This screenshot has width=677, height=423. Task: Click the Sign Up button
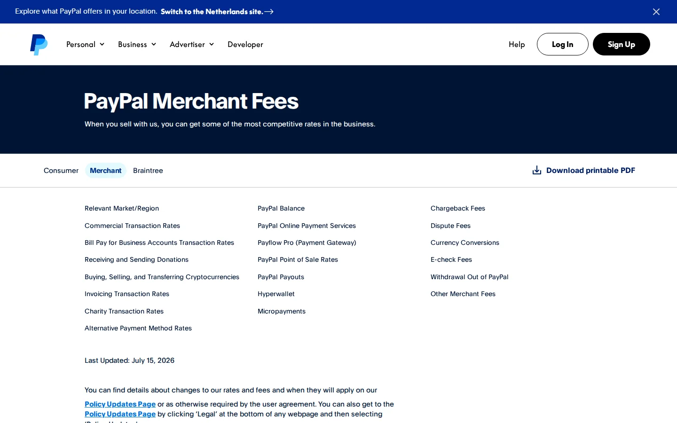[x=621, y=44]
